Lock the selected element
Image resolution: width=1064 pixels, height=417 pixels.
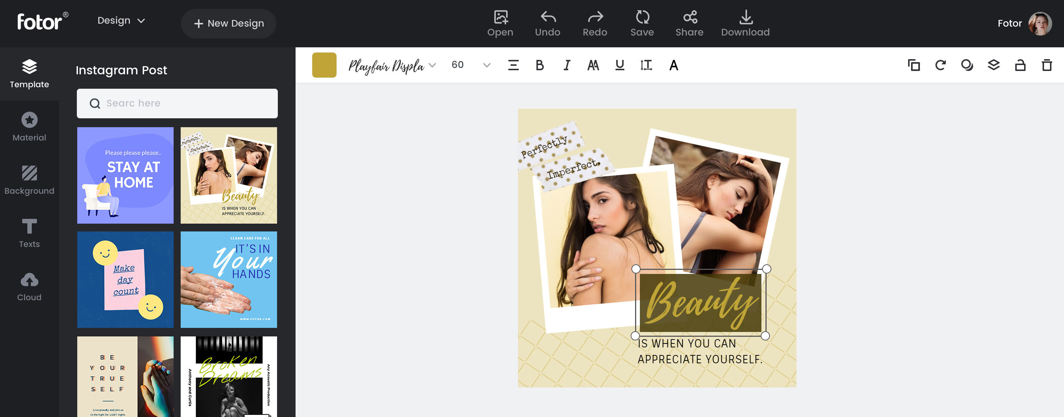coord(1020,65)
